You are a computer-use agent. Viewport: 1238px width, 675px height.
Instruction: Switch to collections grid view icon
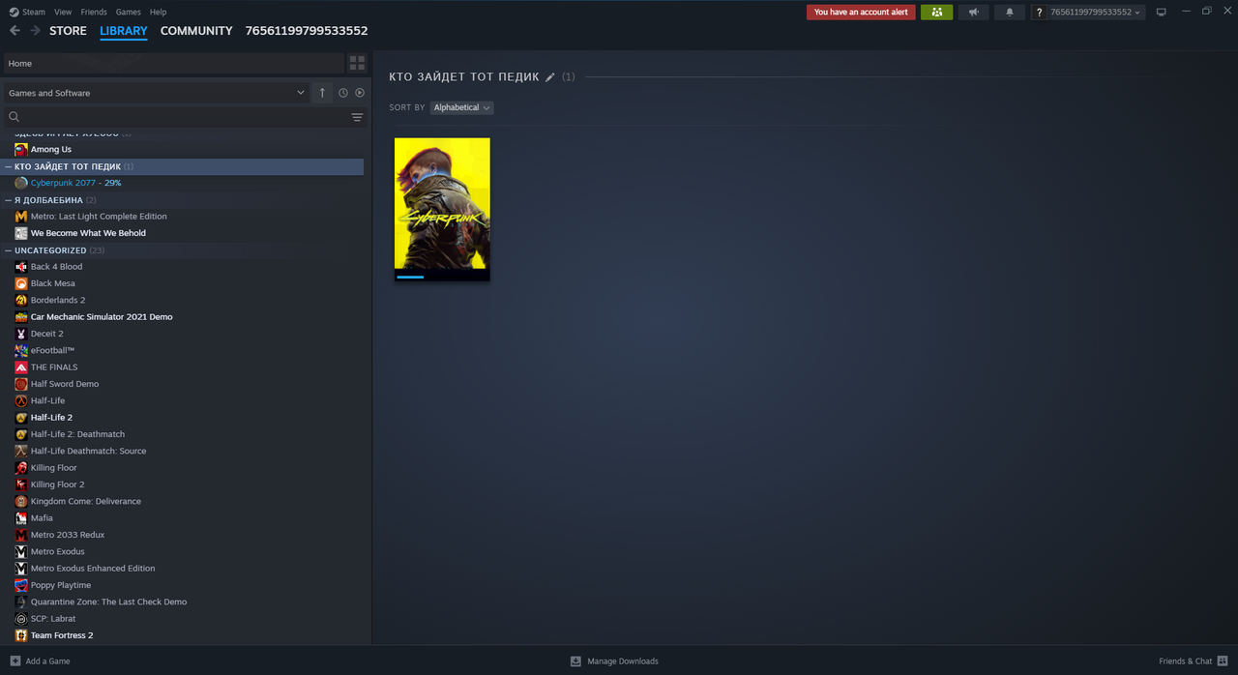coord(357,63)
